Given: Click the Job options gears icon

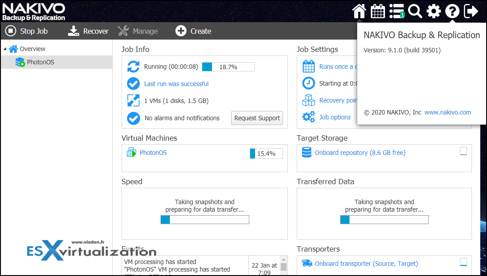Looking at the screenshot, I should click(308, 117).
